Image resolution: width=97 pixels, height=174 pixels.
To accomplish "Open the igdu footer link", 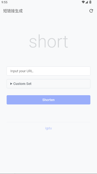I will pyautogui.click(x=48, y=128).
